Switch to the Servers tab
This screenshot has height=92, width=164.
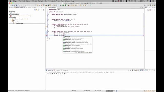point(29,8)
